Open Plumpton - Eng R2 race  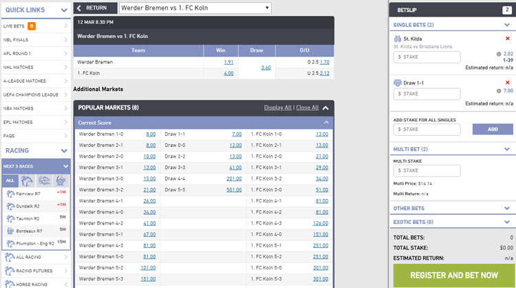point(36,243)
